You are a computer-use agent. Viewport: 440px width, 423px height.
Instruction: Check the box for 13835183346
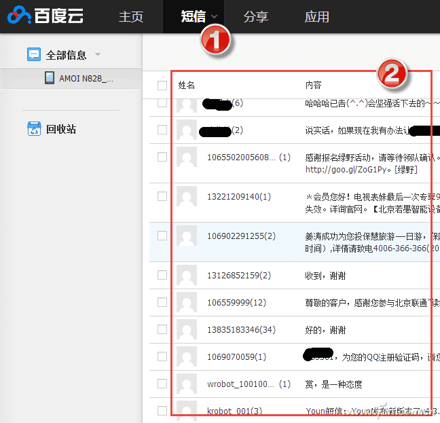(x=162, y=329)
